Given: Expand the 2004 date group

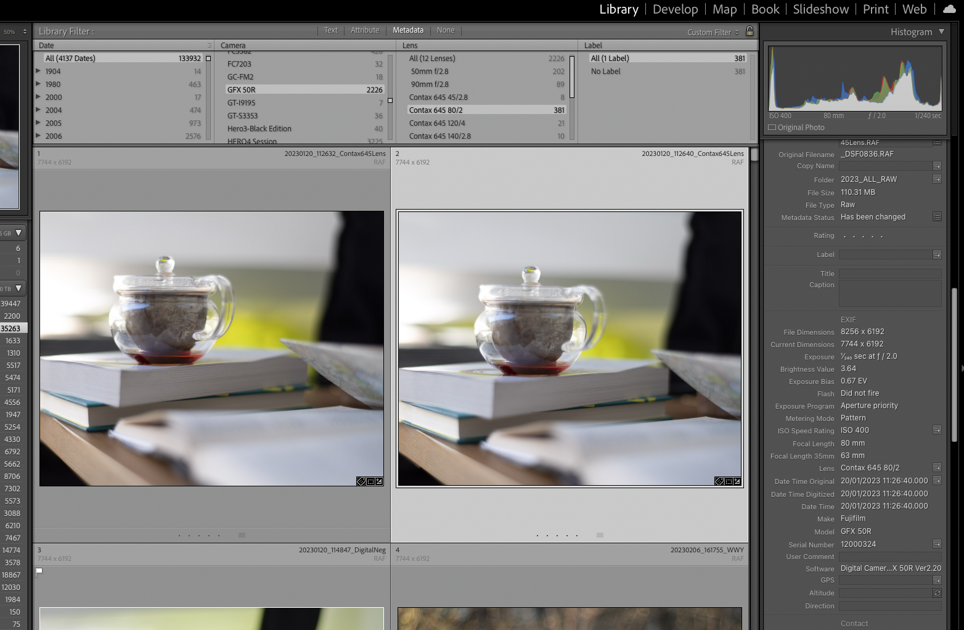Looking at the screenshot, I should pos(38,110).
